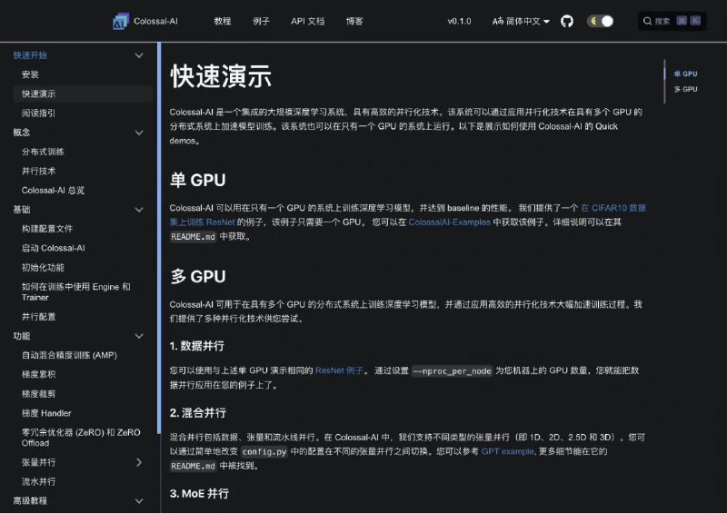Click the 1. 数据并行 subheading

pyautogui.click(x=196, y=346)
